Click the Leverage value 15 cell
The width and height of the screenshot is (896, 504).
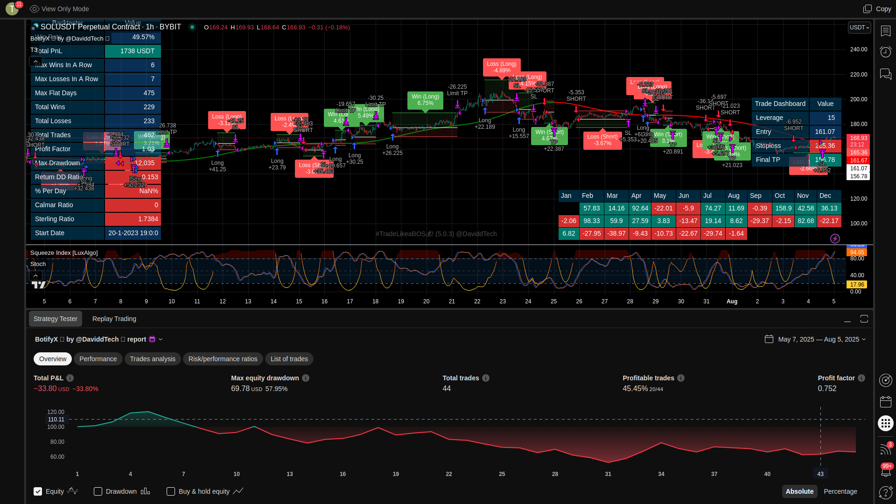pyautogui.click(x=825, y=118)
